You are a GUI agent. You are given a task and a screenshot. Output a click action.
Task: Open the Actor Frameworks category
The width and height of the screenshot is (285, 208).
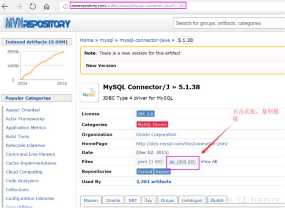pyautogui.click(x=25, y=119)
